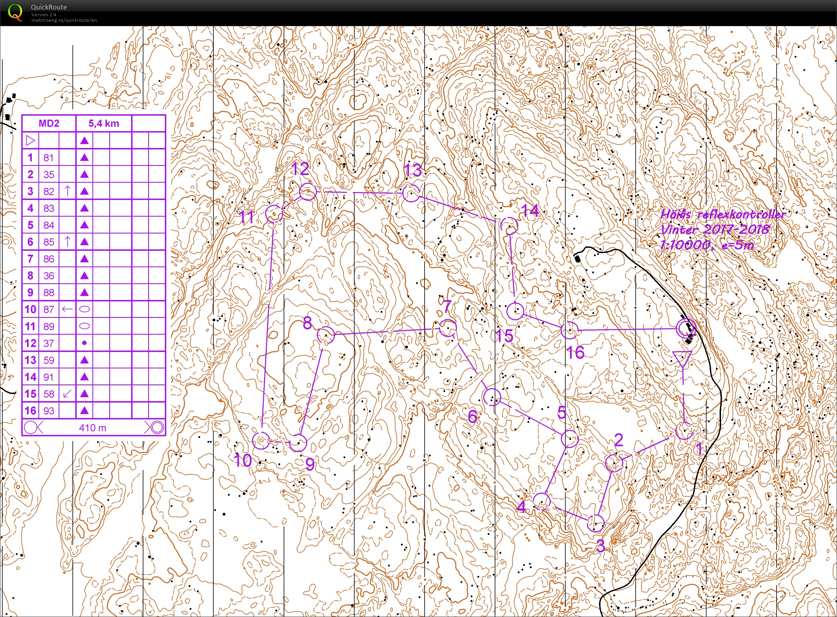Select control circle 5 on the map
Viewport: 837px width, 617px height.
(570, 438)
